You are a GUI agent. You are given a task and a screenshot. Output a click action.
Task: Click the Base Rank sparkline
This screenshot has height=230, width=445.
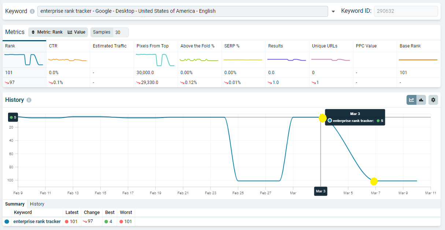pos(418,60)
